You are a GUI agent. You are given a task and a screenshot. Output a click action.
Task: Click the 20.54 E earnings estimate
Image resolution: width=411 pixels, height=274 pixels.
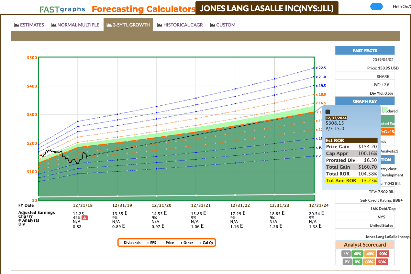[x=317, y=214]
